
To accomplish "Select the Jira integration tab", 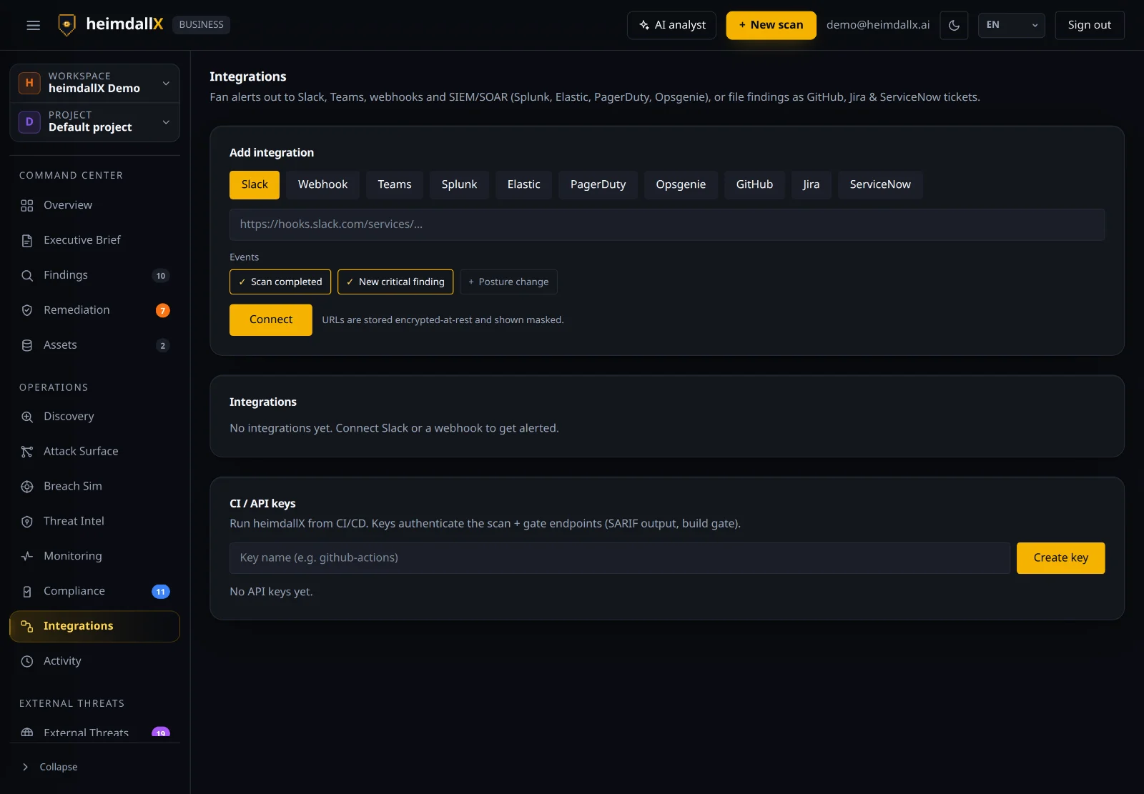I will 811,184.
